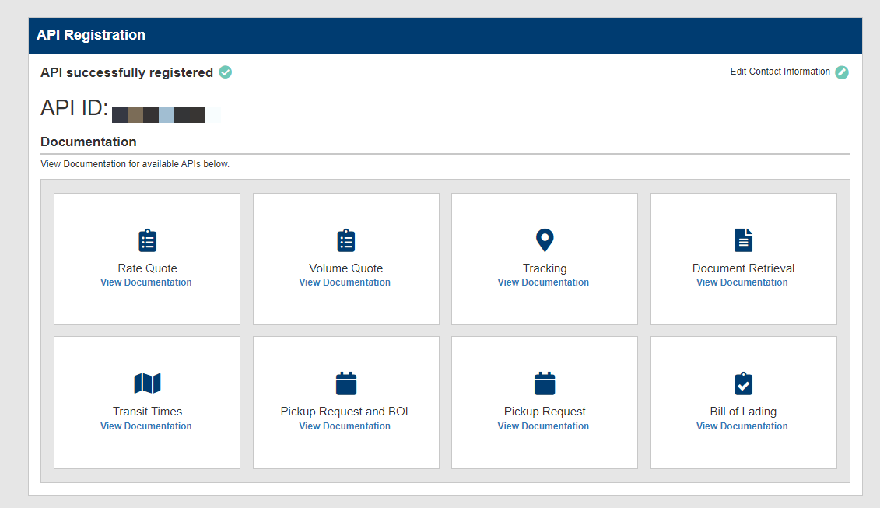Click the Bill of Lading clipboard-check icon
This screenshot has height=508, width=880.
pyautogui.click(x=744, y=384)
